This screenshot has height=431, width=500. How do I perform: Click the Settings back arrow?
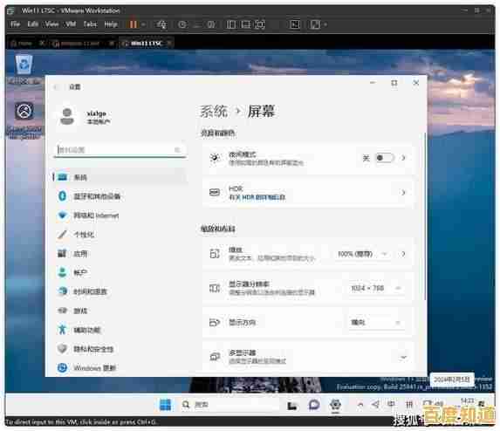pos(57,86)
